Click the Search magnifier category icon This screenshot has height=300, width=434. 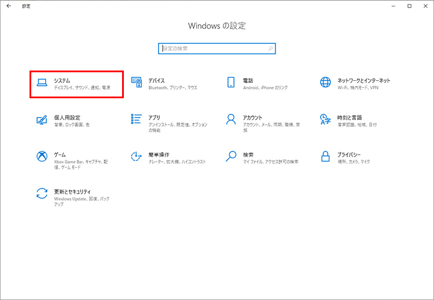[231, 157]
